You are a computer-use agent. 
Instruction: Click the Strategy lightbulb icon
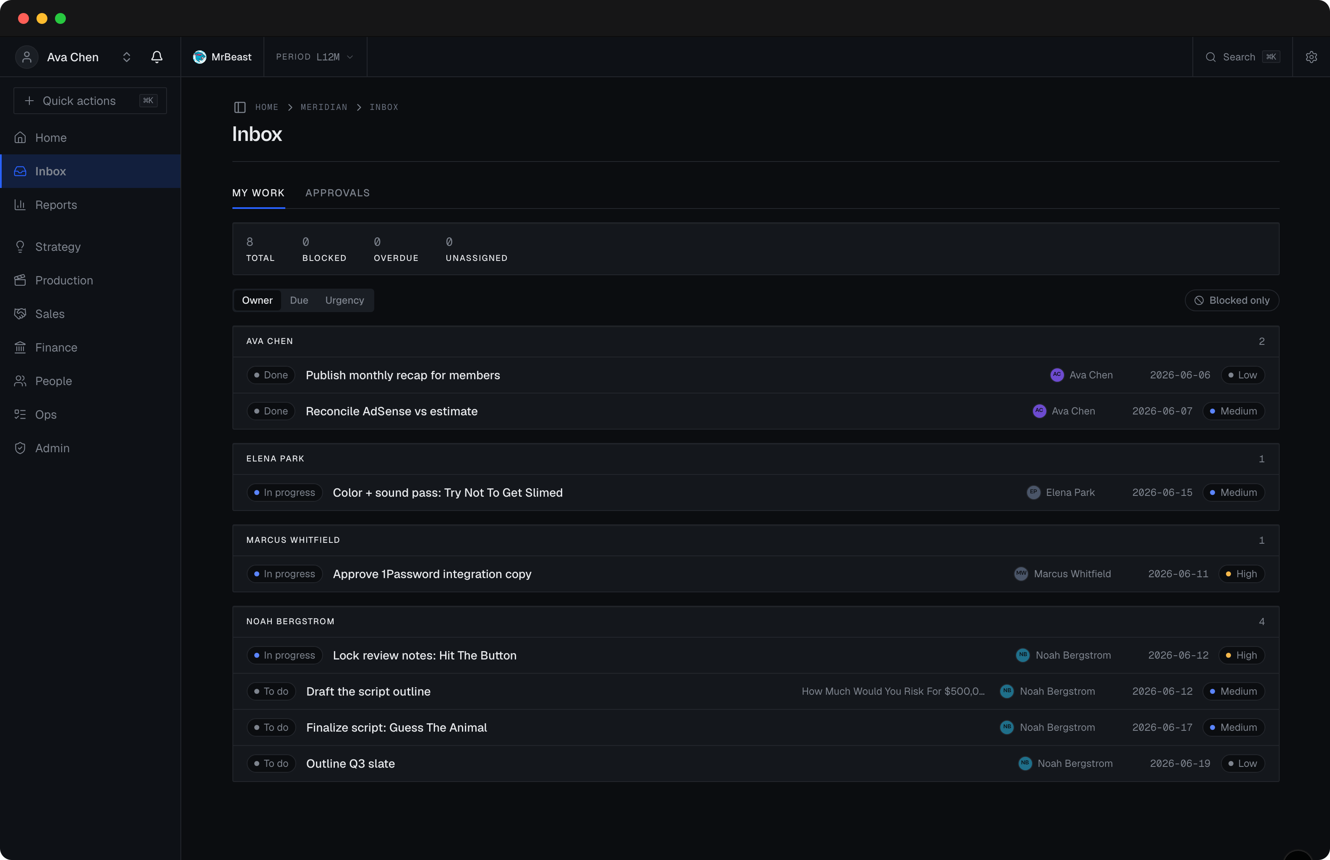tap(20, 247)
